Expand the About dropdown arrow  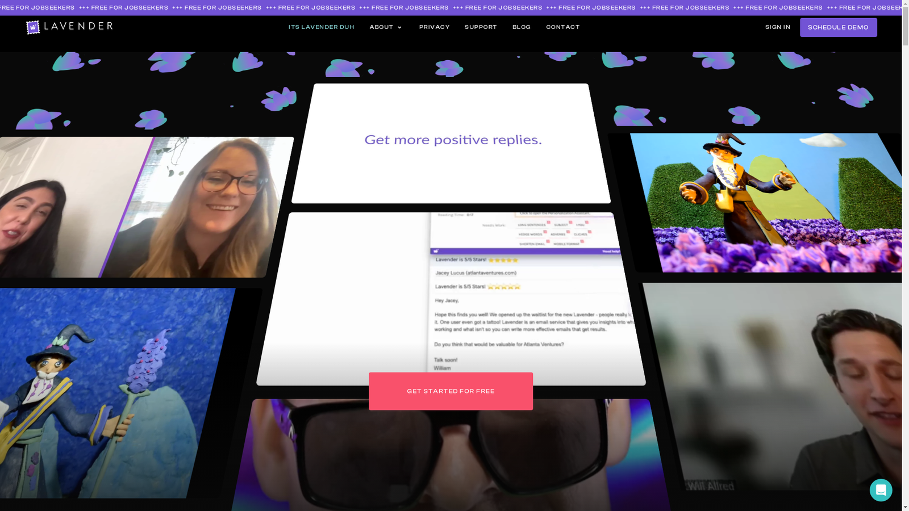[x=399, y=28]
